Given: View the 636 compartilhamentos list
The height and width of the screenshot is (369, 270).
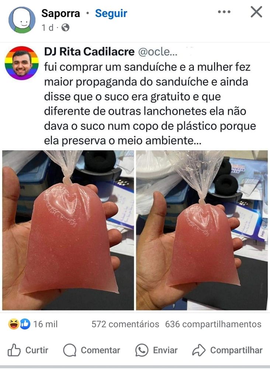Looking at the screenshot, I should point(213,324).
